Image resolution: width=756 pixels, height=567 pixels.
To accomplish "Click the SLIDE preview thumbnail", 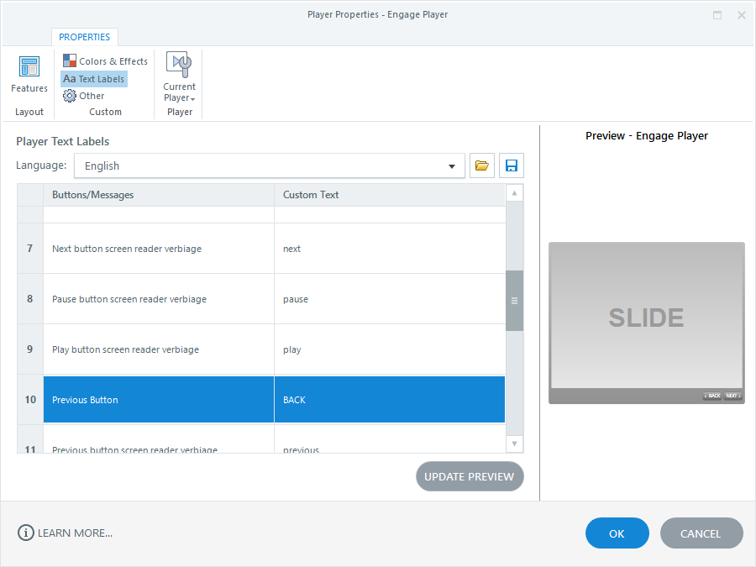I will click(647, 323).
